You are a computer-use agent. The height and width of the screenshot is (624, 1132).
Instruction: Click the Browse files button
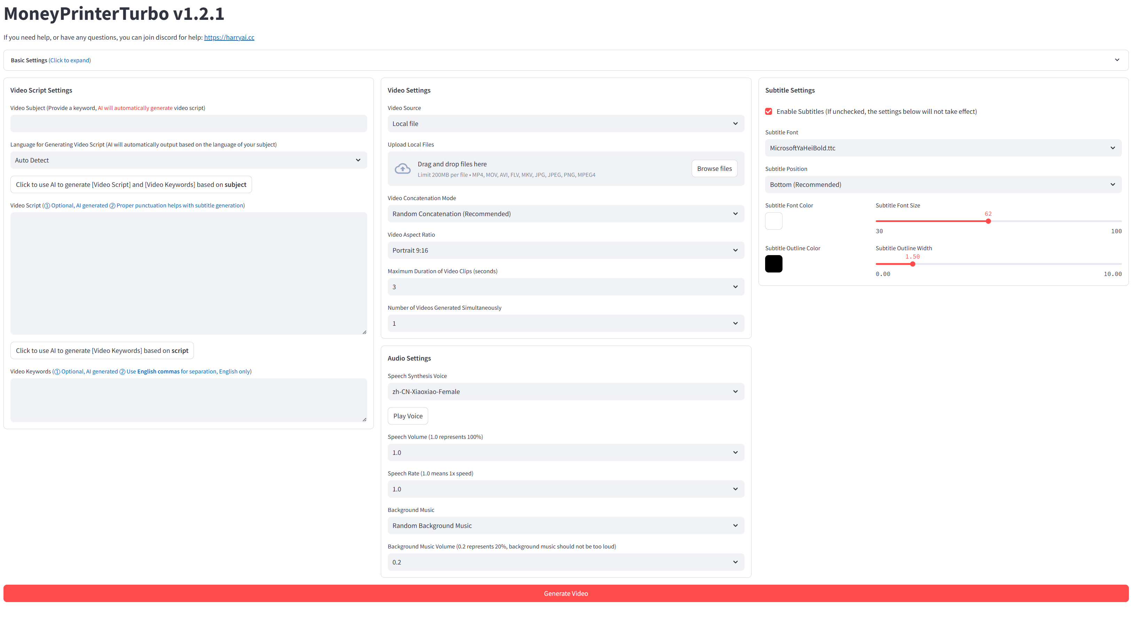714,169
